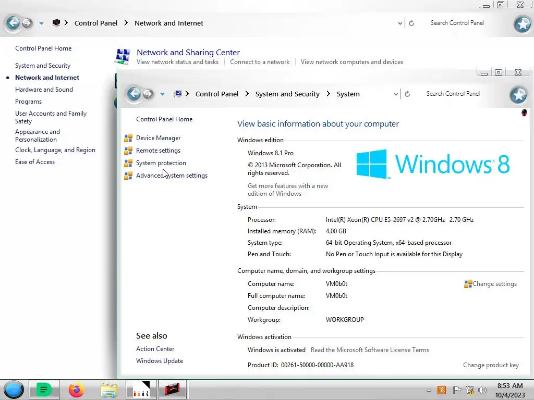Open System window address bar history dropdown

pos(396,94)
